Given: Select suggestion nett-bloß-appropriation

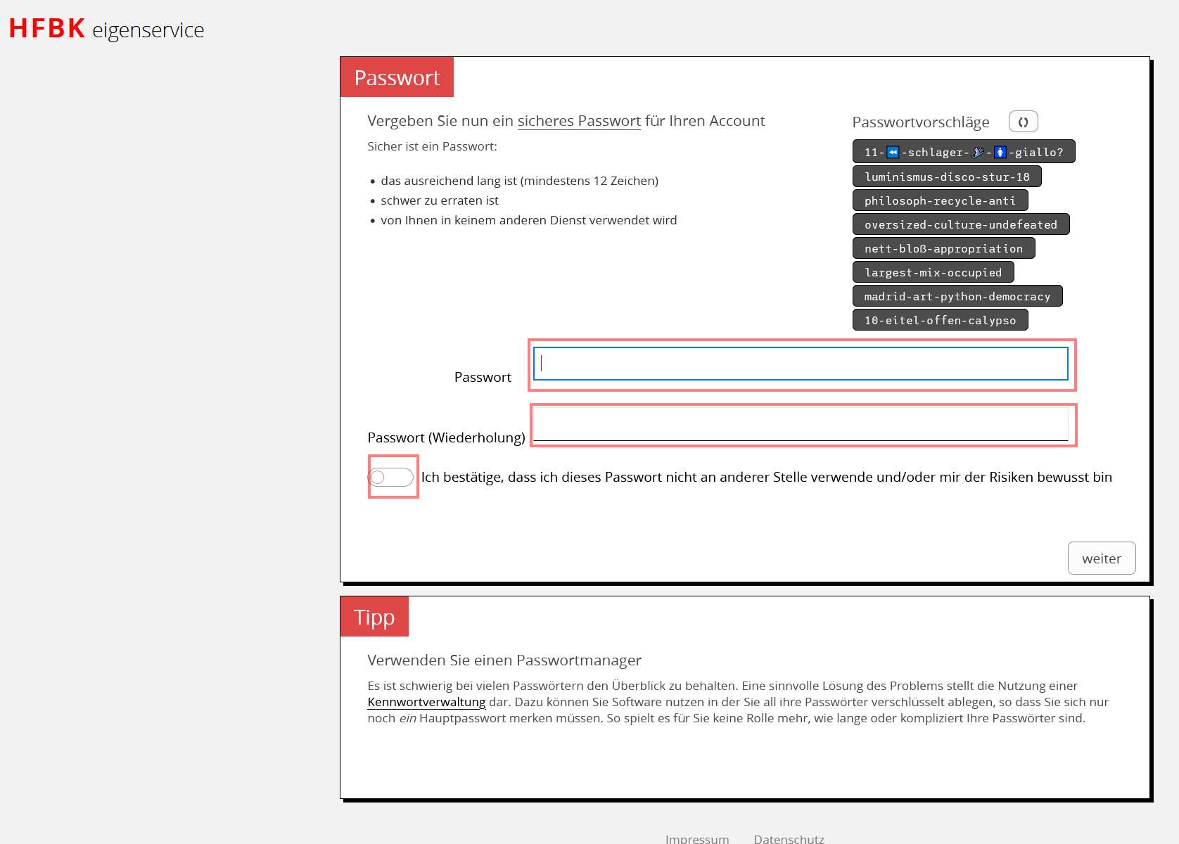Looking at the screenshot, I should click(943, 248).
